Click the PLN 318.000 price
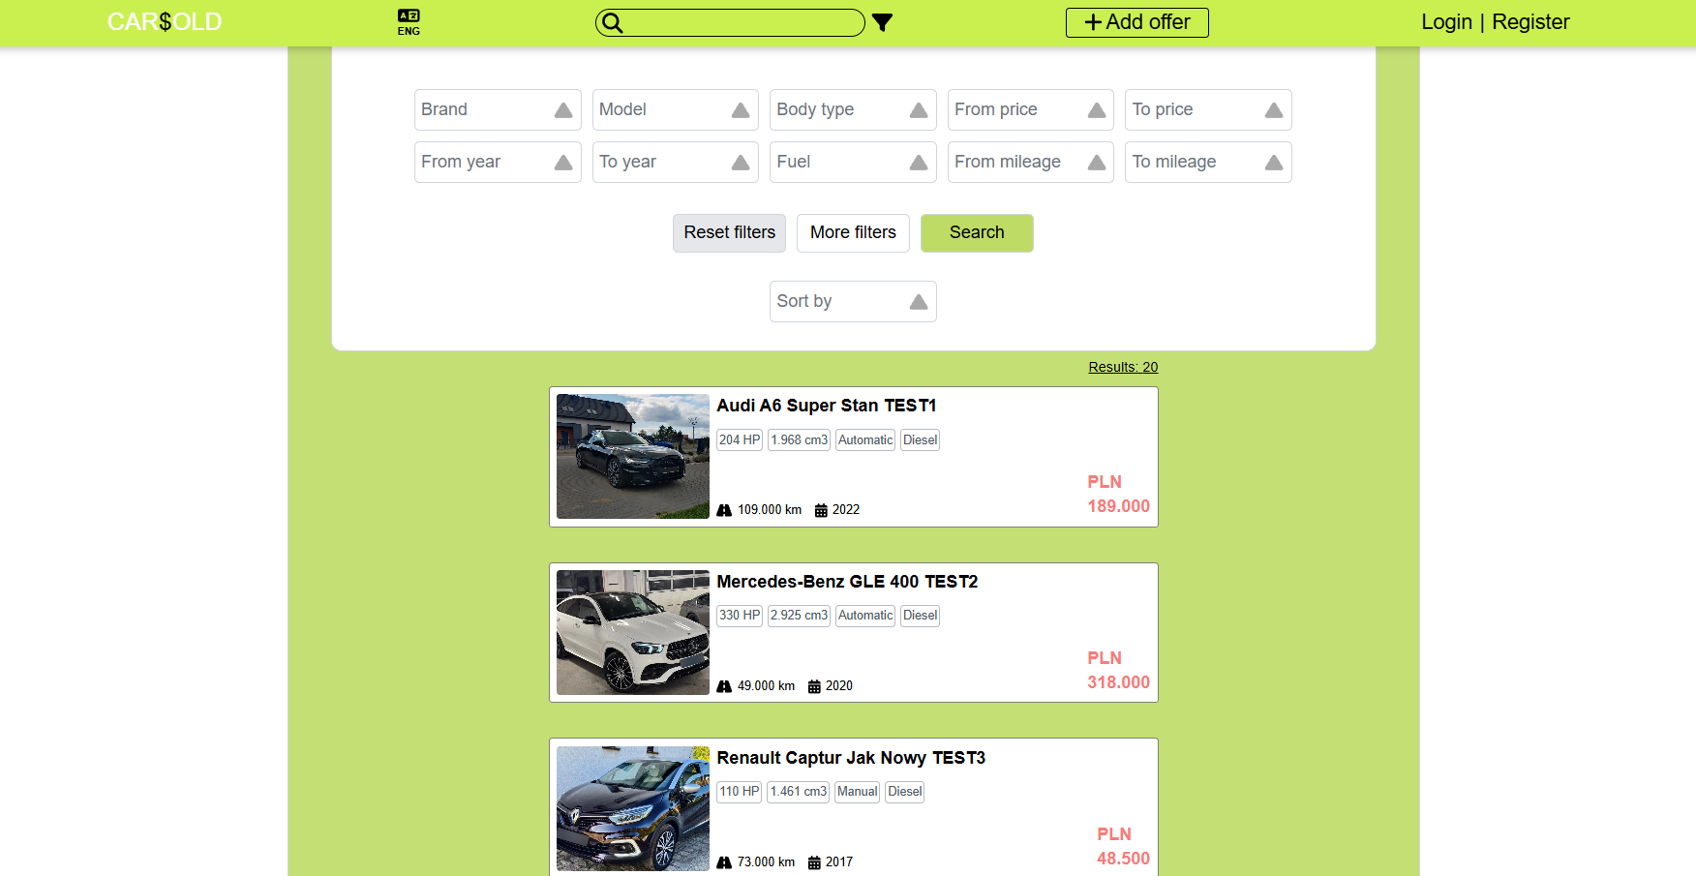 [x=1118, y=670]
